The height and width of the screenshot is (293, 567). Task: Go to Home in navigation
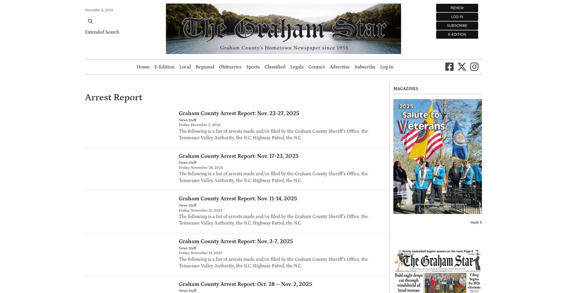coord(143,67)
